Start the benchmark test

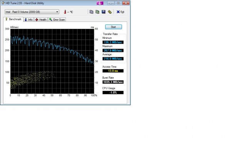click(x=114, y=27)
